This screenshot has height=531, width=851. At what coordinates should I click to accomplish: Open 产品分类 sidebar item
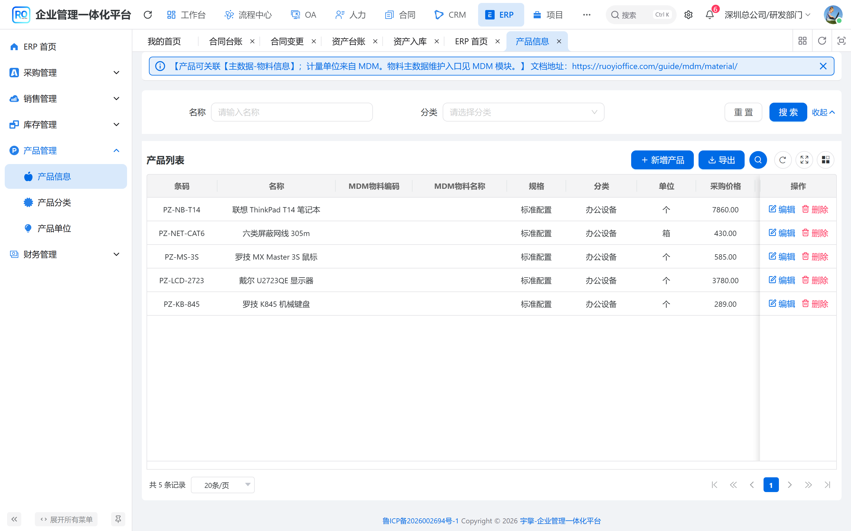[66, 203]
